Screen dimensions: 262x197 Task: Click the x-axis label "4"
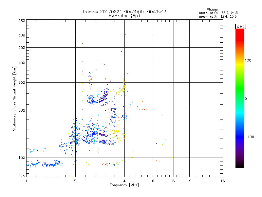click(x=124, y=181)
